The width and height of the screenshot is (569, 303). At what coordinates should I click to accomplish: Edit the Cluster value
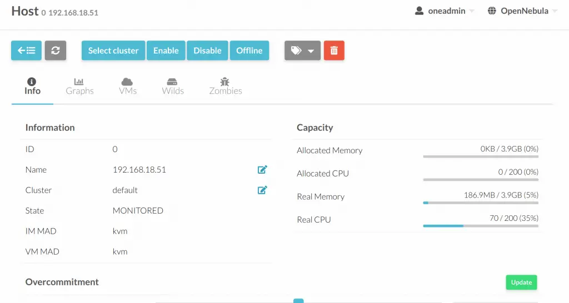tap(262, 190)
